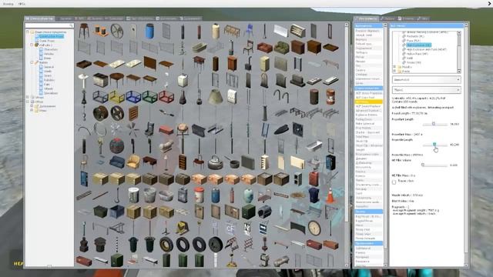Select ACF Armor Properties tool
493x277 pixels.
pyautogui.click(x=368, y=93)
